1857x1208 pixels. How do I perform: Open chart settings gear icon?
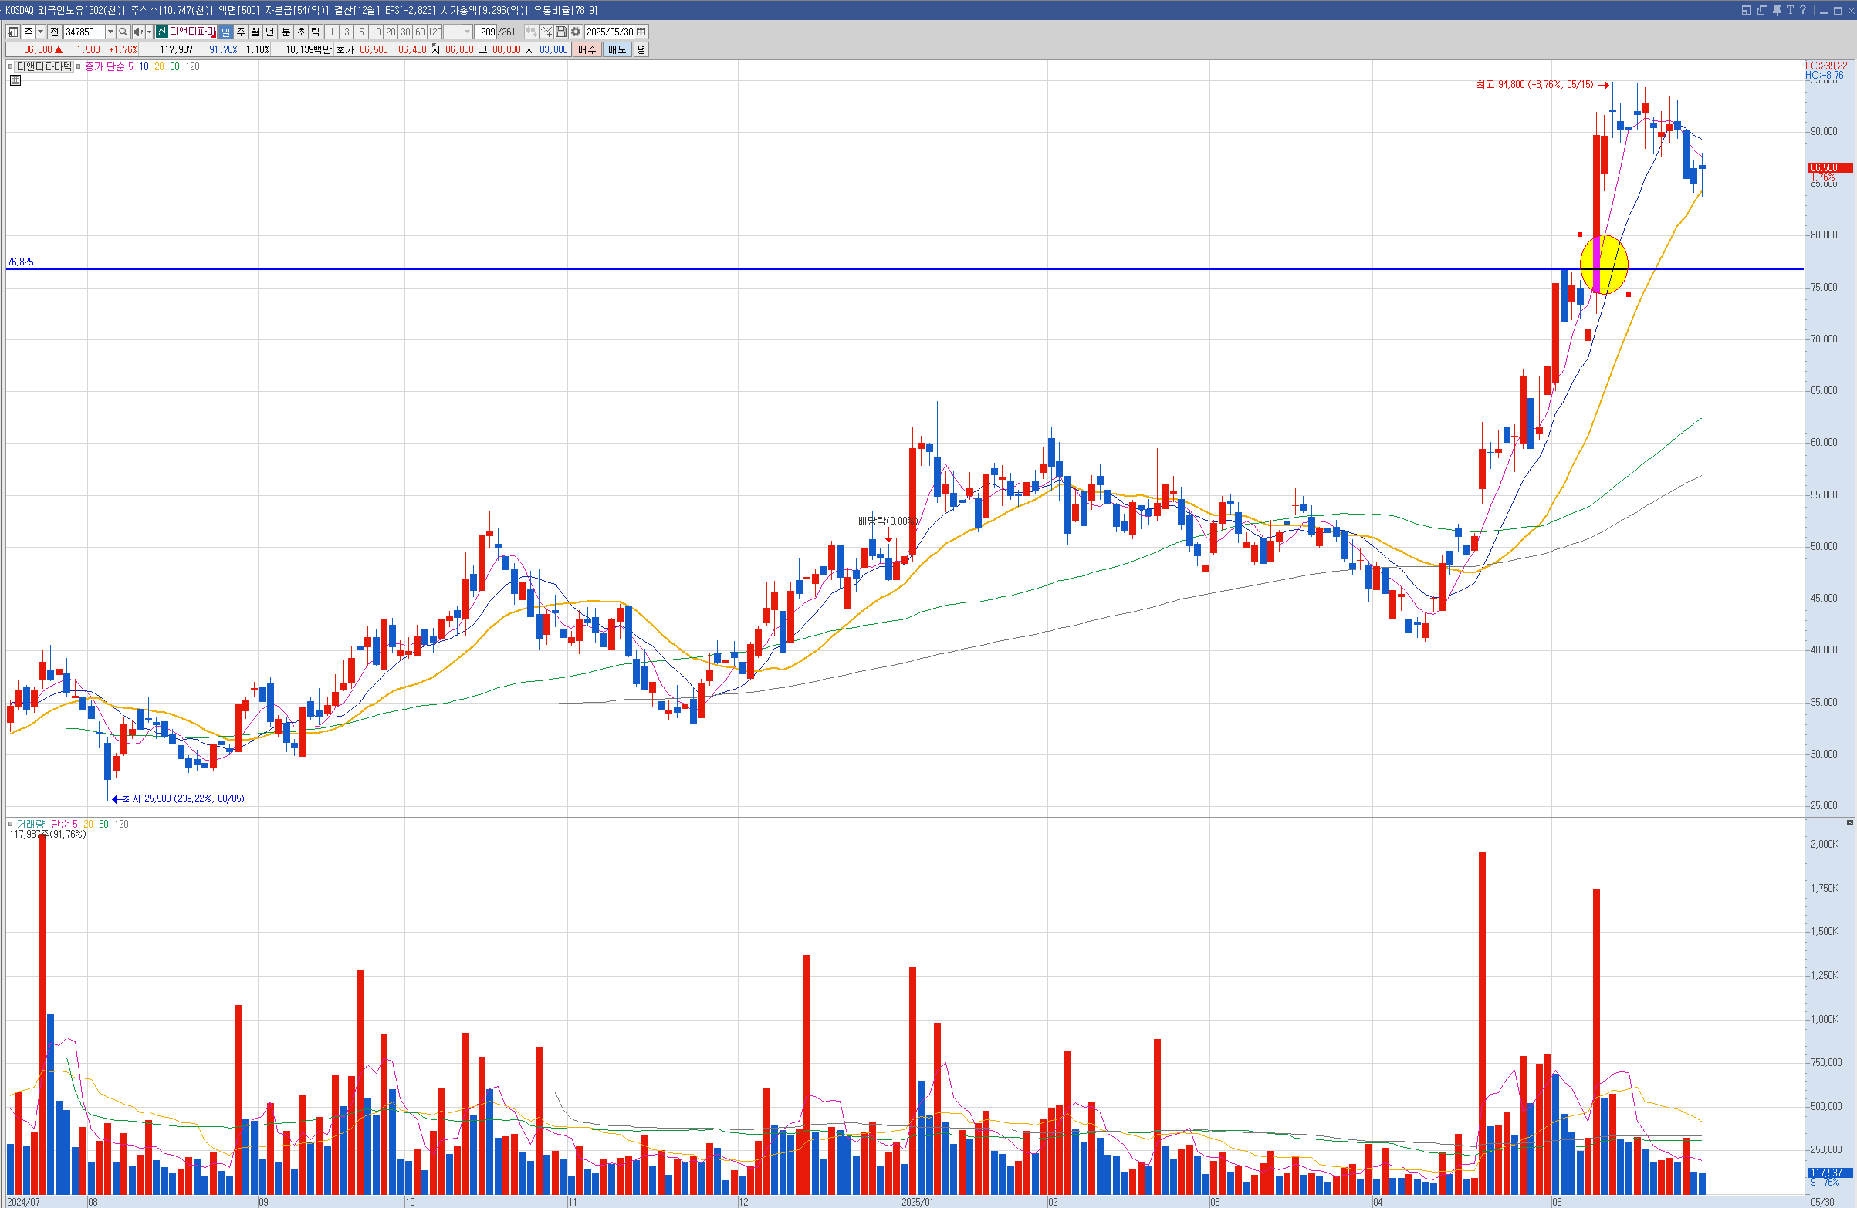576,32
